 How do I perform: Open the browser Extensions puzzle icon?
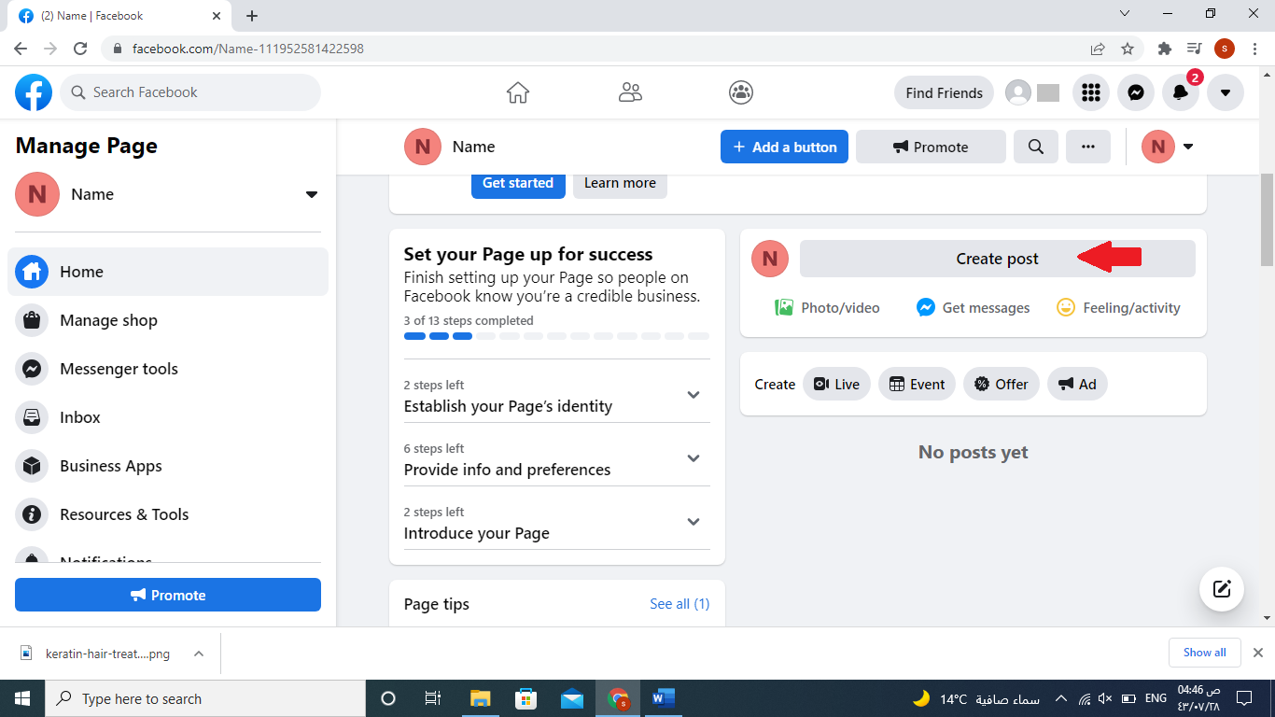pyautogui.click(x=1164, y=49)
